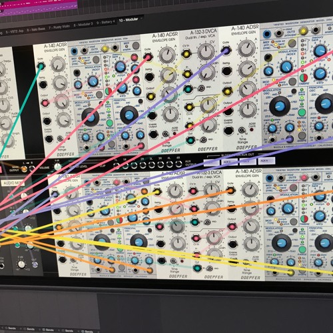Click the pink Output jack on the teal-gated ADSR
The width and height of the screenshot is (333, 333).
click(45, 103)
